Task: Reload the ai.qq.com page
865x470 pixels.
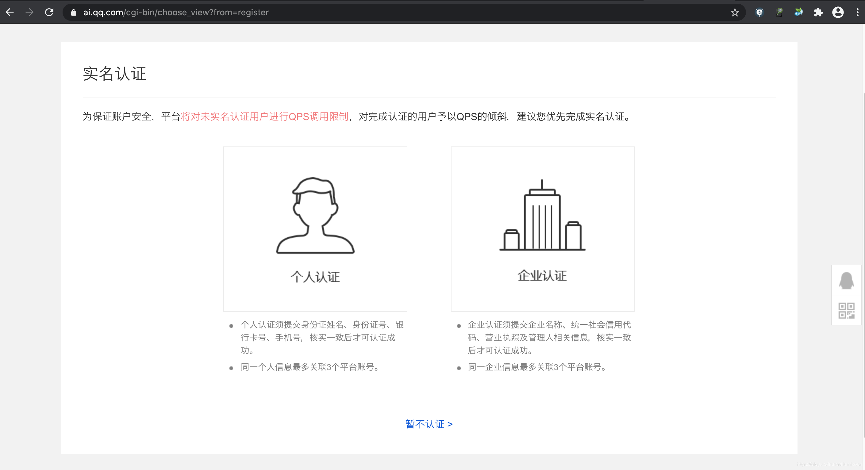Action: (x=49, y=13)
